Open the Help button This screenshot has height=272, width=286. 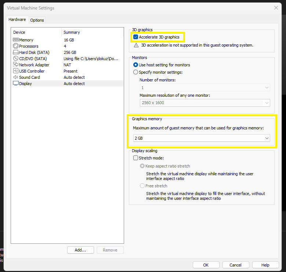pyautogui.click(x=265, y=265)
